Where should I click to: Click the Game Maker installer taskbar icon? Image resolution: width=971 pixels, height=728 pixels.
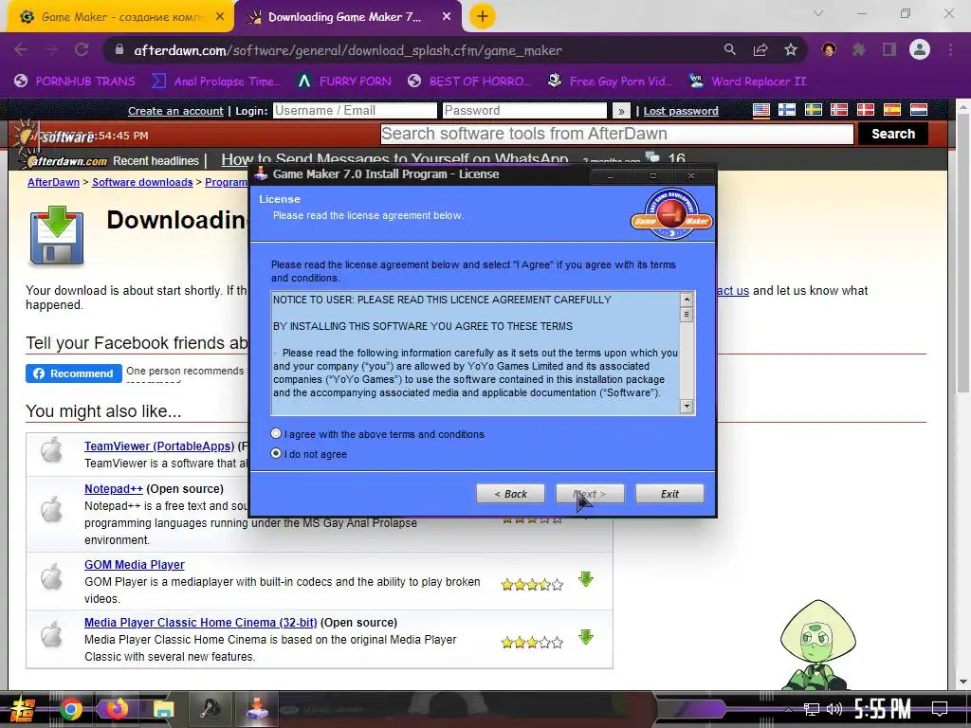256,709
